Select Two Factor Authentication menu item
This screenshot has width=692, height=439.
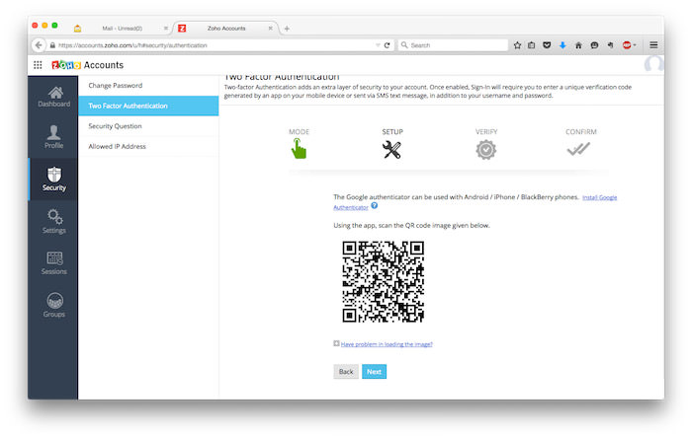click(x=148, y=106)
